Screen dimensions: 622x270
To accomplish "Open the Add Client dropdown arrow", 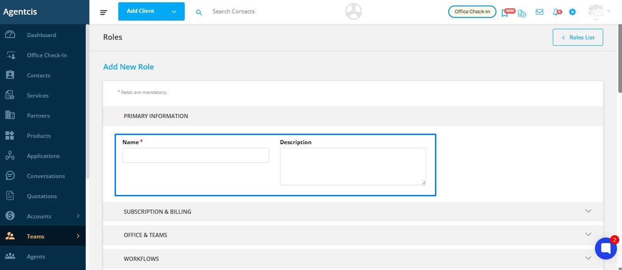I will click(174, 11).
